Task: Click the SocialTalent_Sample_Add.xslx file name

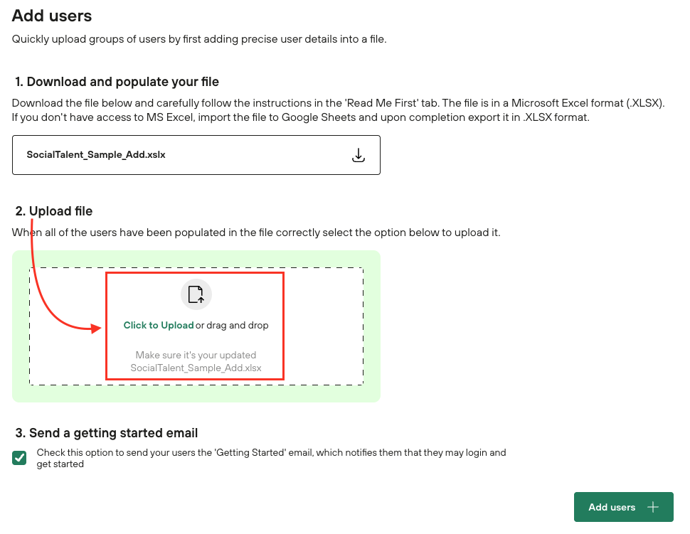Action: point(96,154)
